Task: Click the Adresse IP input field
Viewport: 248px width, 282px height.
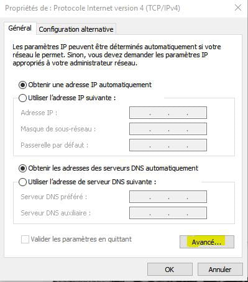Action: click(x=168, y=113)
